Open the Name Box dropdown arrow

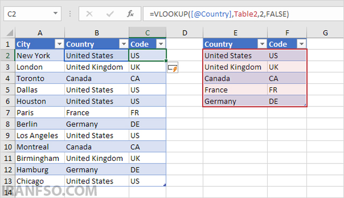point(55,13)
